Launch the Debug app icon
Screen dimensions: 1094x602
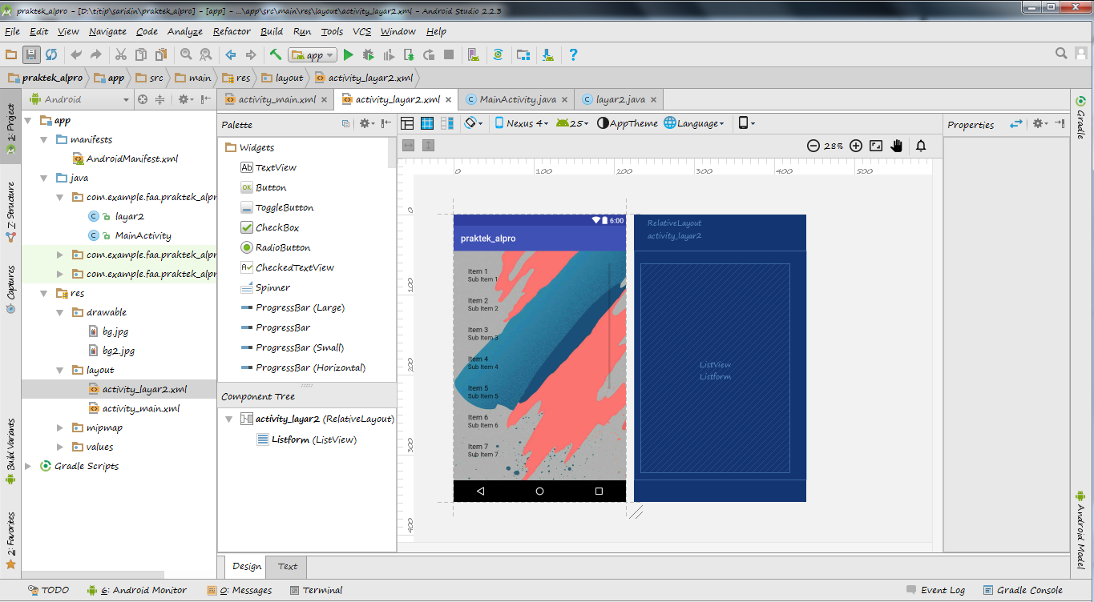pos(367,55)
